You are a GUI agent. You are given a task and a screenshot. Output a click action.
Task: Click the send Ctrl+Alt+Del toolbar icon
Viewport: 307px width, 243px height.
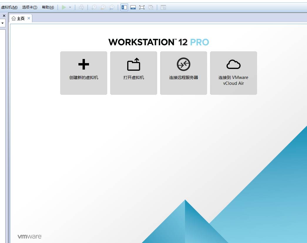pyautogui.click(x=81, y=7)
